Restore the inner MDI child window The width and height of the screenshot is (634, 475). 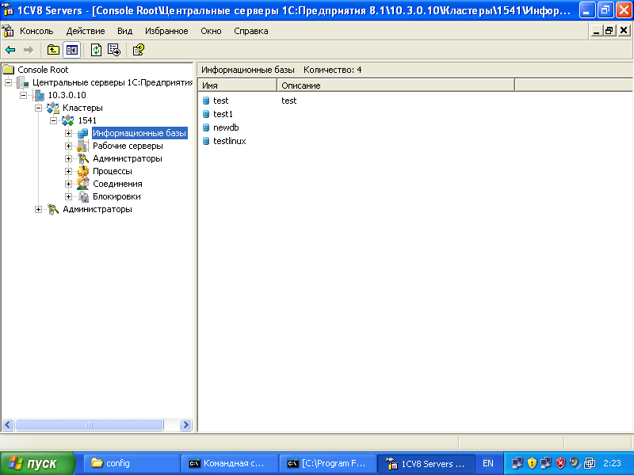click(609, 30)
